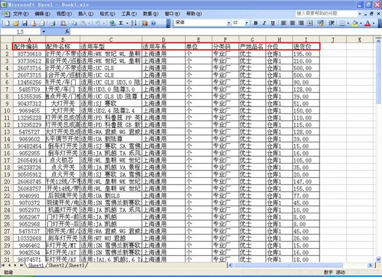Screen dimensions: 382x277
Task: Select column D header
Action: [162, 39]
